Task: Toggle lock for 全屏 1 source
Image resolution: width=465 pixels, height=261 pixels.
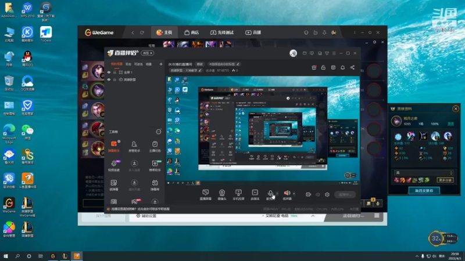Action: (115, 72)
